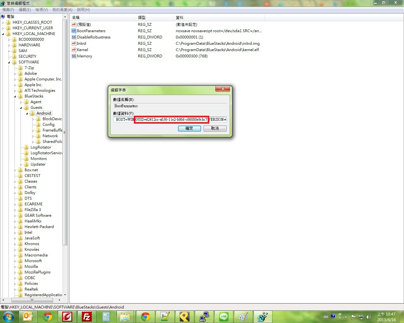Click the Kernel string value icon

74,50
